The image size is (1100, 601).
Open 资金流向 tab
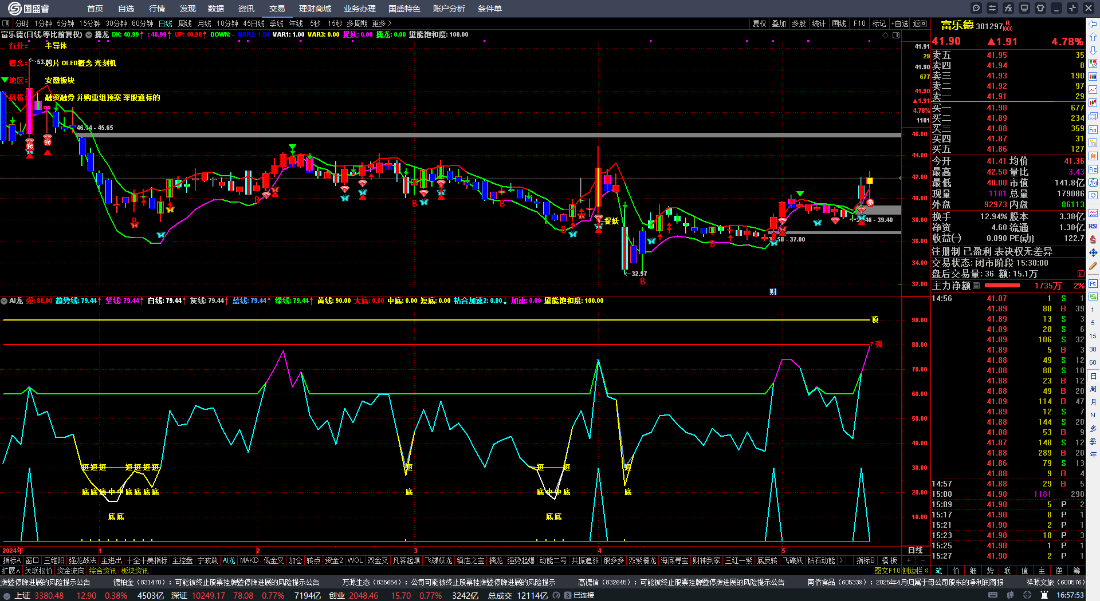coord(70,571)
